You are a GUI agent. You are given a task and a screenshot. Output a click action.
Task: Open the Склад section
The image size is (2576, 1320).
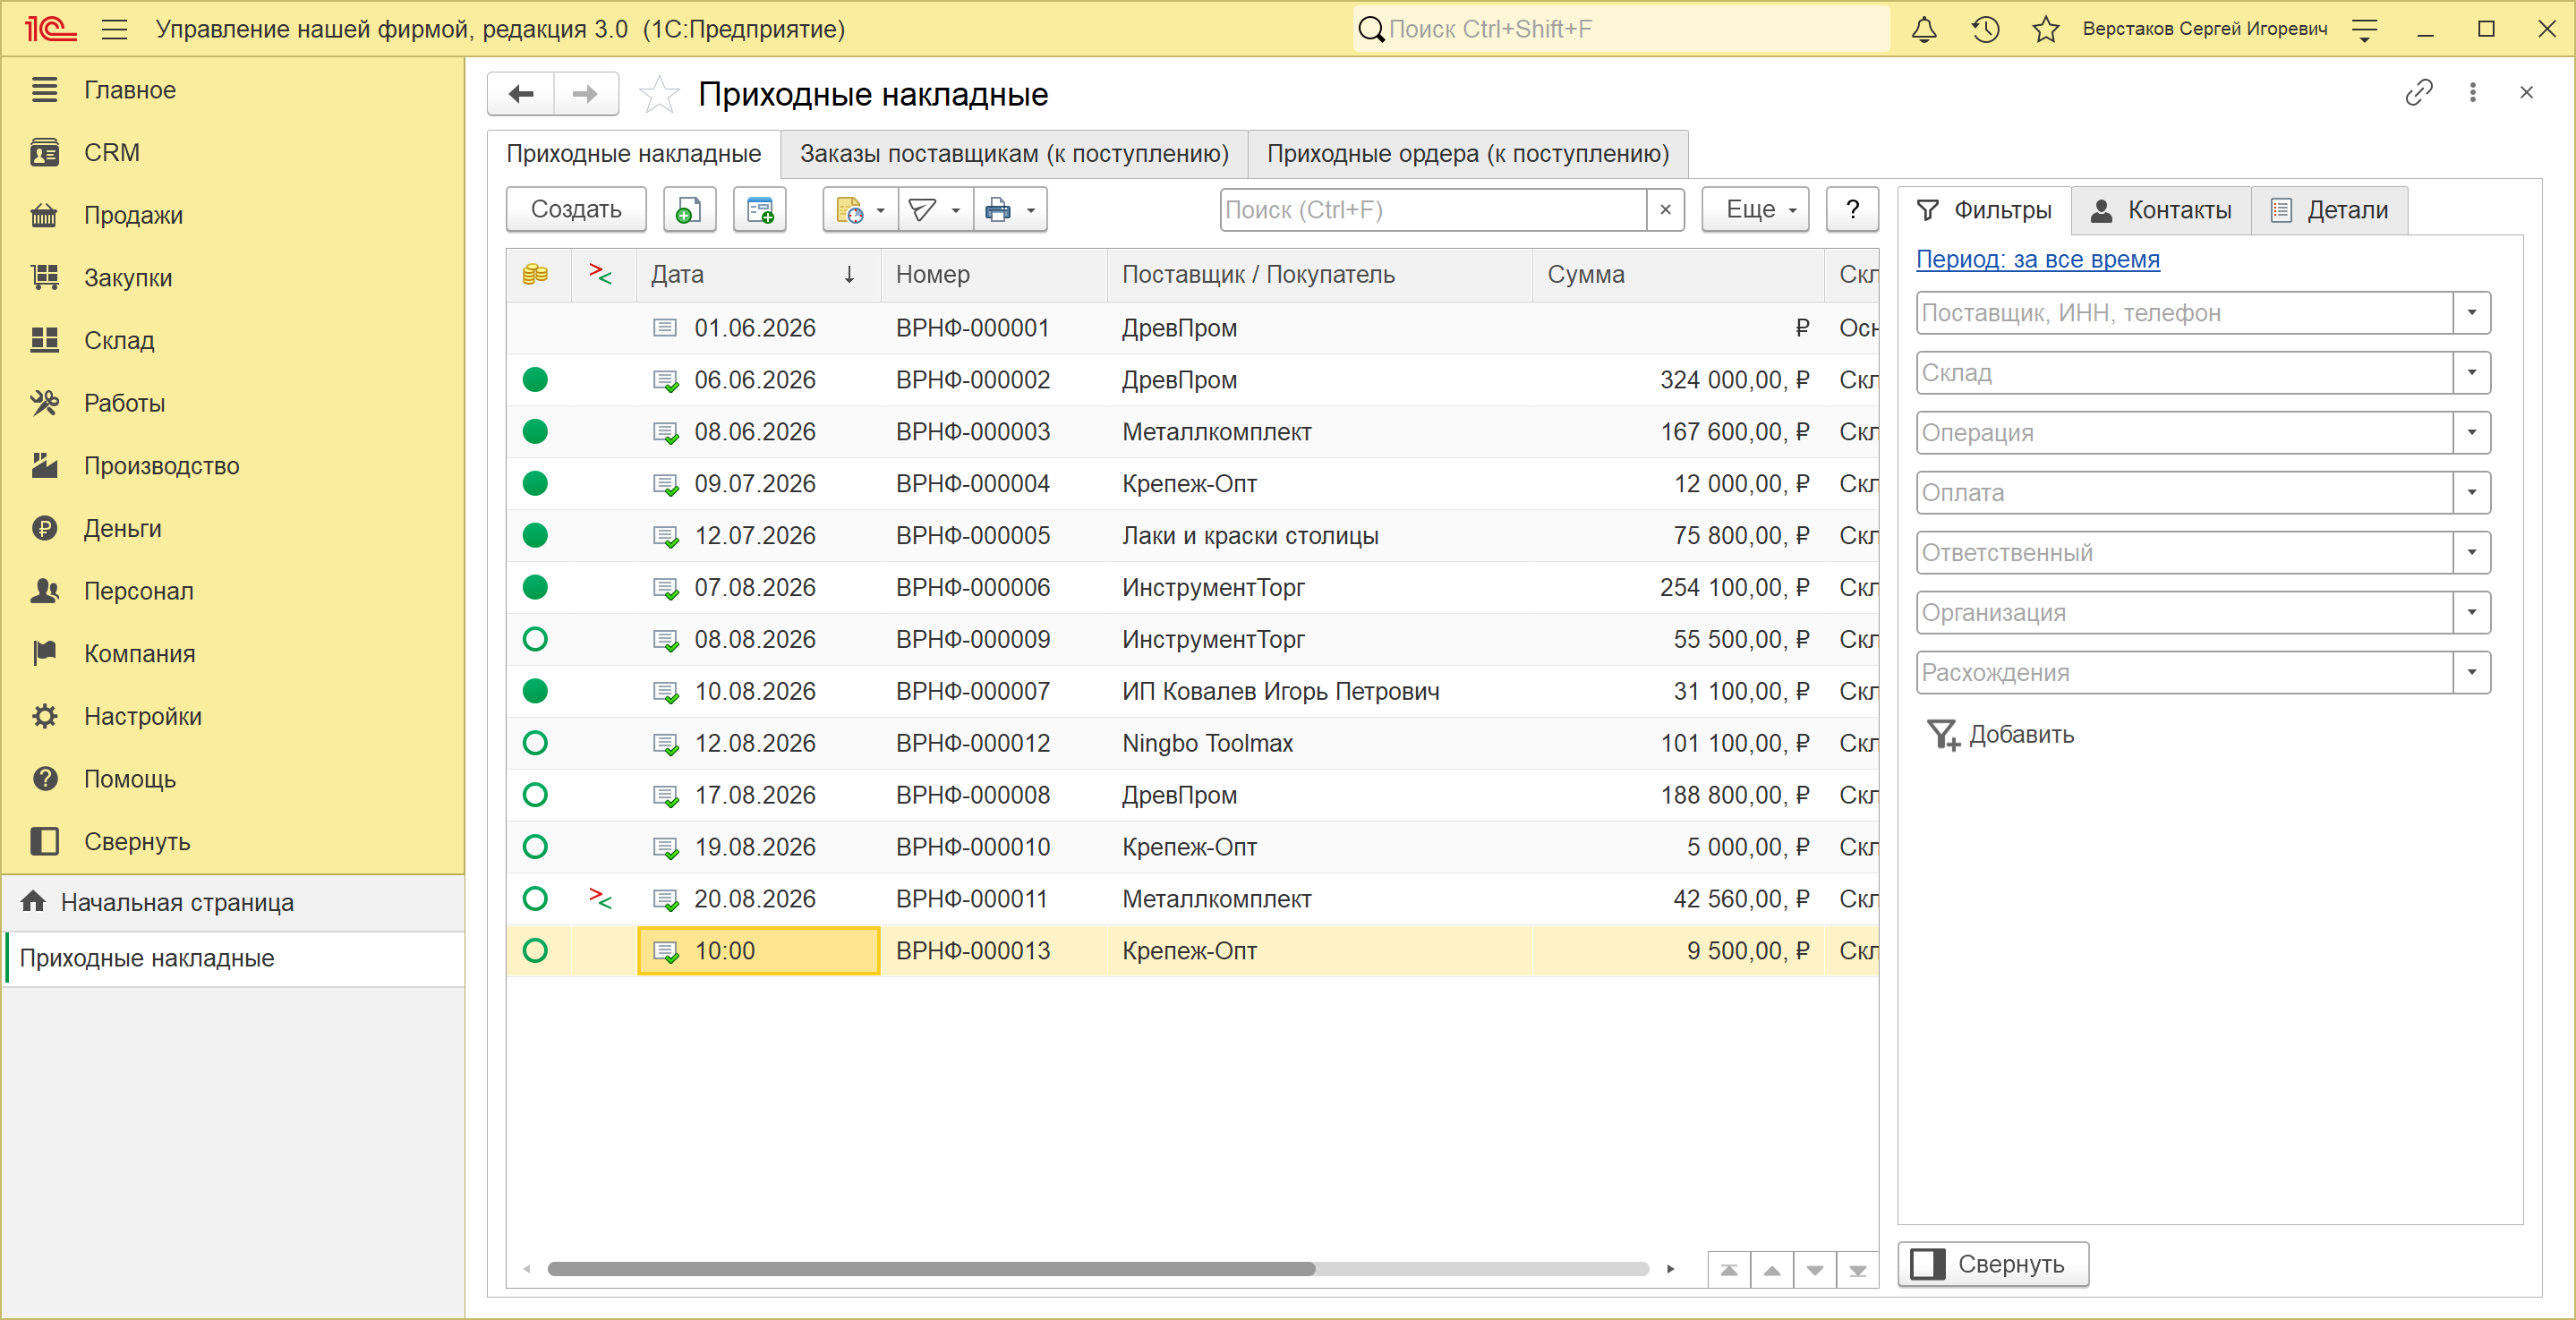click(119, 341)
